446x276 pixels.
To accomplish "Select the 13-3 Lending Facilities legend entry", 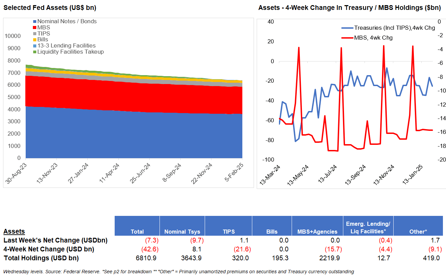I will click(66, 46).
